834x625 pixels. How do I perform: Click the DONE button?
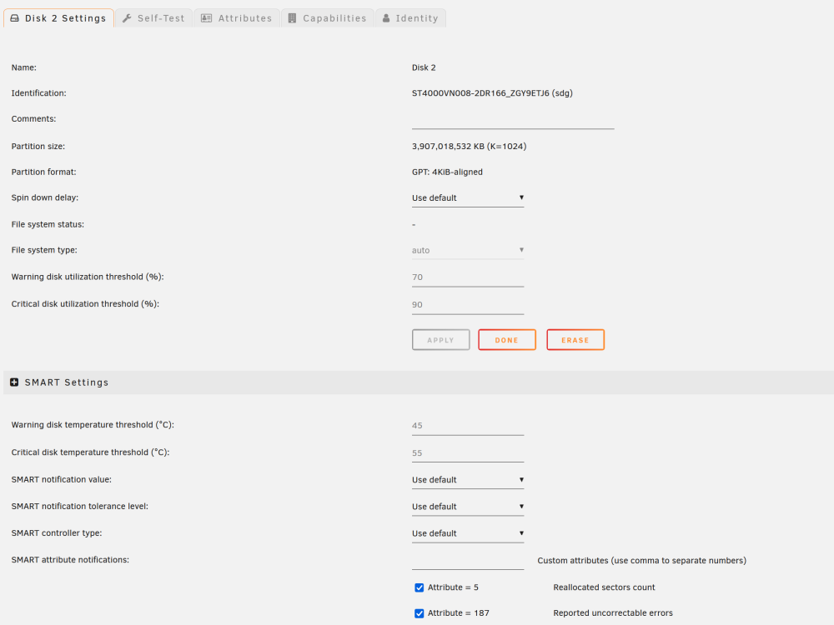507,340
